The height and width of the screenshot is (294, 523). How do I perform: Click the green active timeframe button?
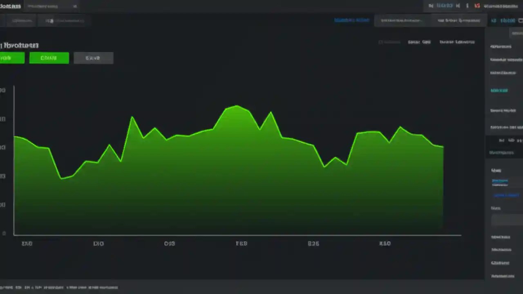point(49,58)
